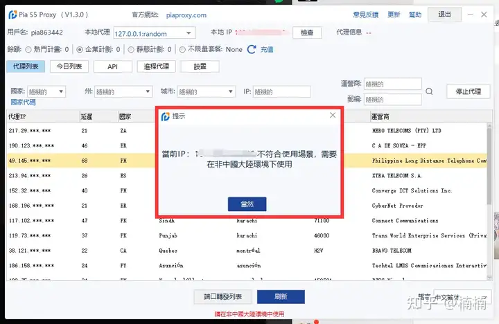Viewport: 499px width, 324px height.
Task: Sort by the 代理IP column header
Action: tap(43, 117)
